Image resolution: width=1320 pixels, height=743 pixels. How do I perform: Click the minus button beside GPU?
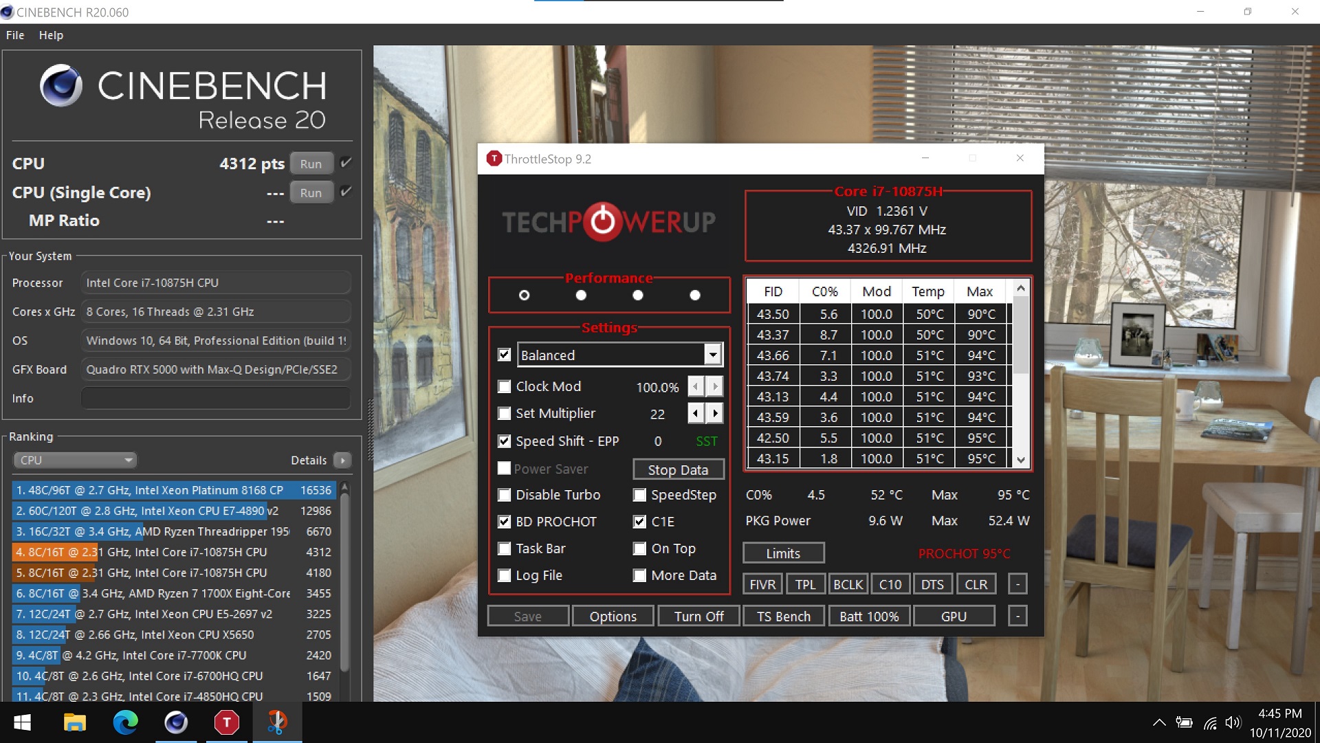[x=1017, y=617]
